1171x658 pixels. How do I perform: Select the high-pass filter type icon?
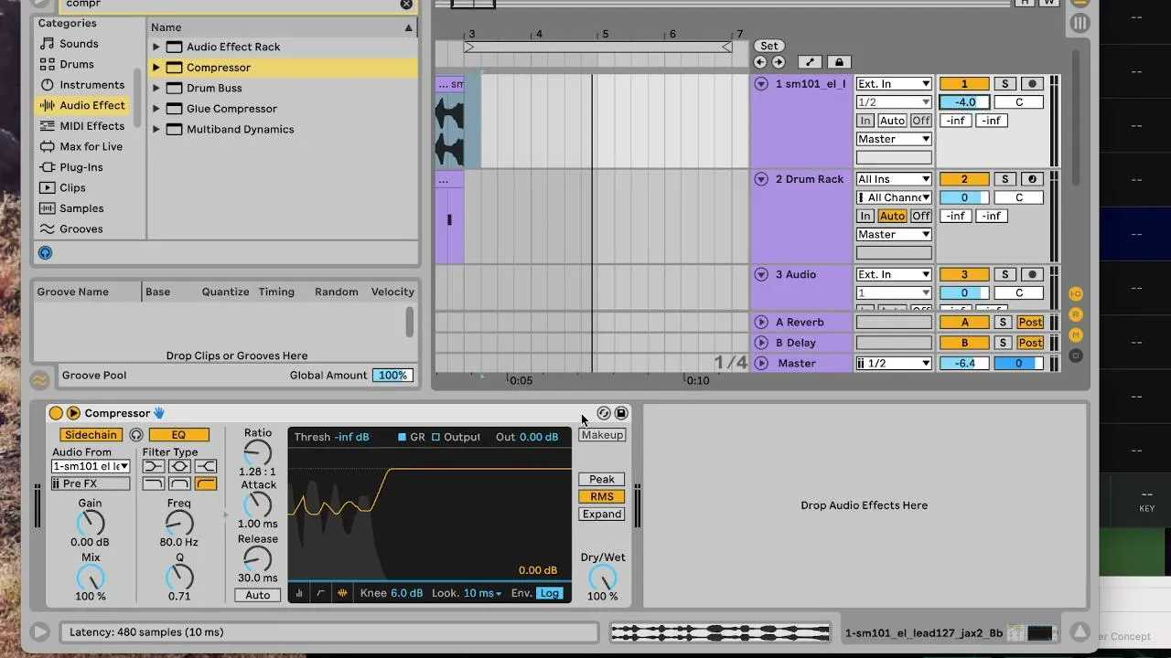click(206, 483)
